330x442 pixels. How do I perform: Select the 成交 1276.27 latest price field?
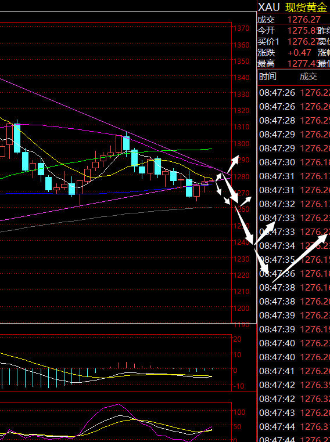[x=293, y=20]
